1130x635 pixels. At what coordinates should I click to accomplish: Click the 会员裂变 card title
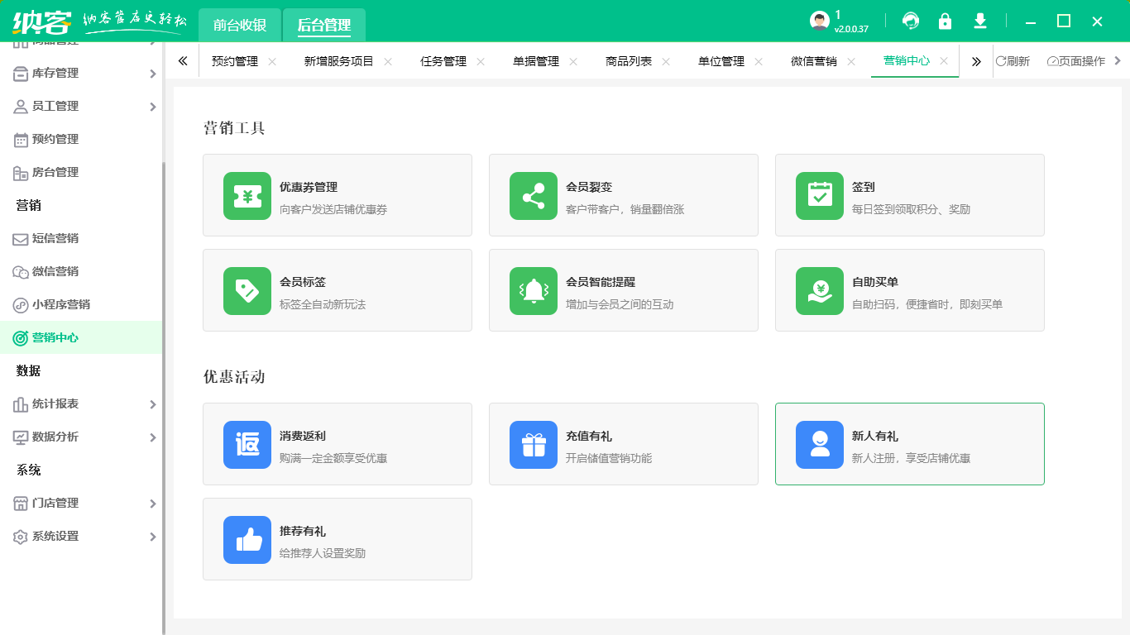coord(589,188)
